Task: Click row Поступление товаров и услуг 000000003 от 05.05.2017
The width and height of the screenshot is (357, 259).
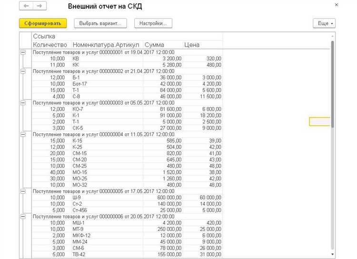Action: click(127, 103)
